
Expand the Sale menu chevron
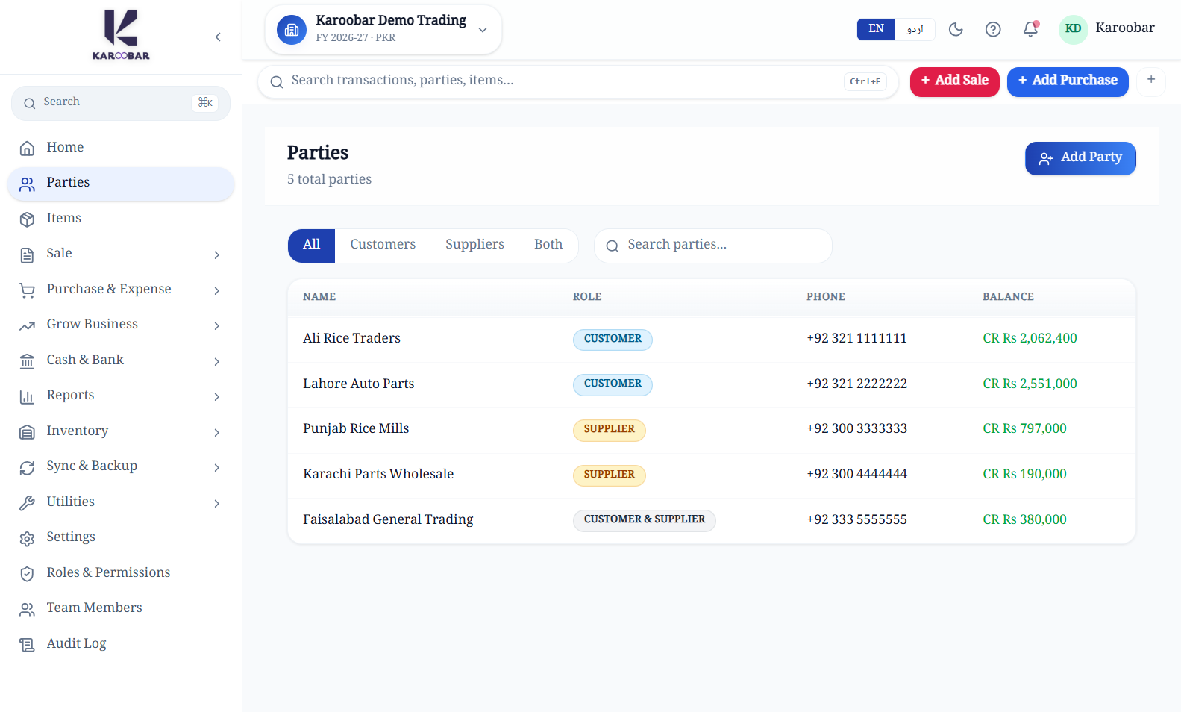pos(217,254)
